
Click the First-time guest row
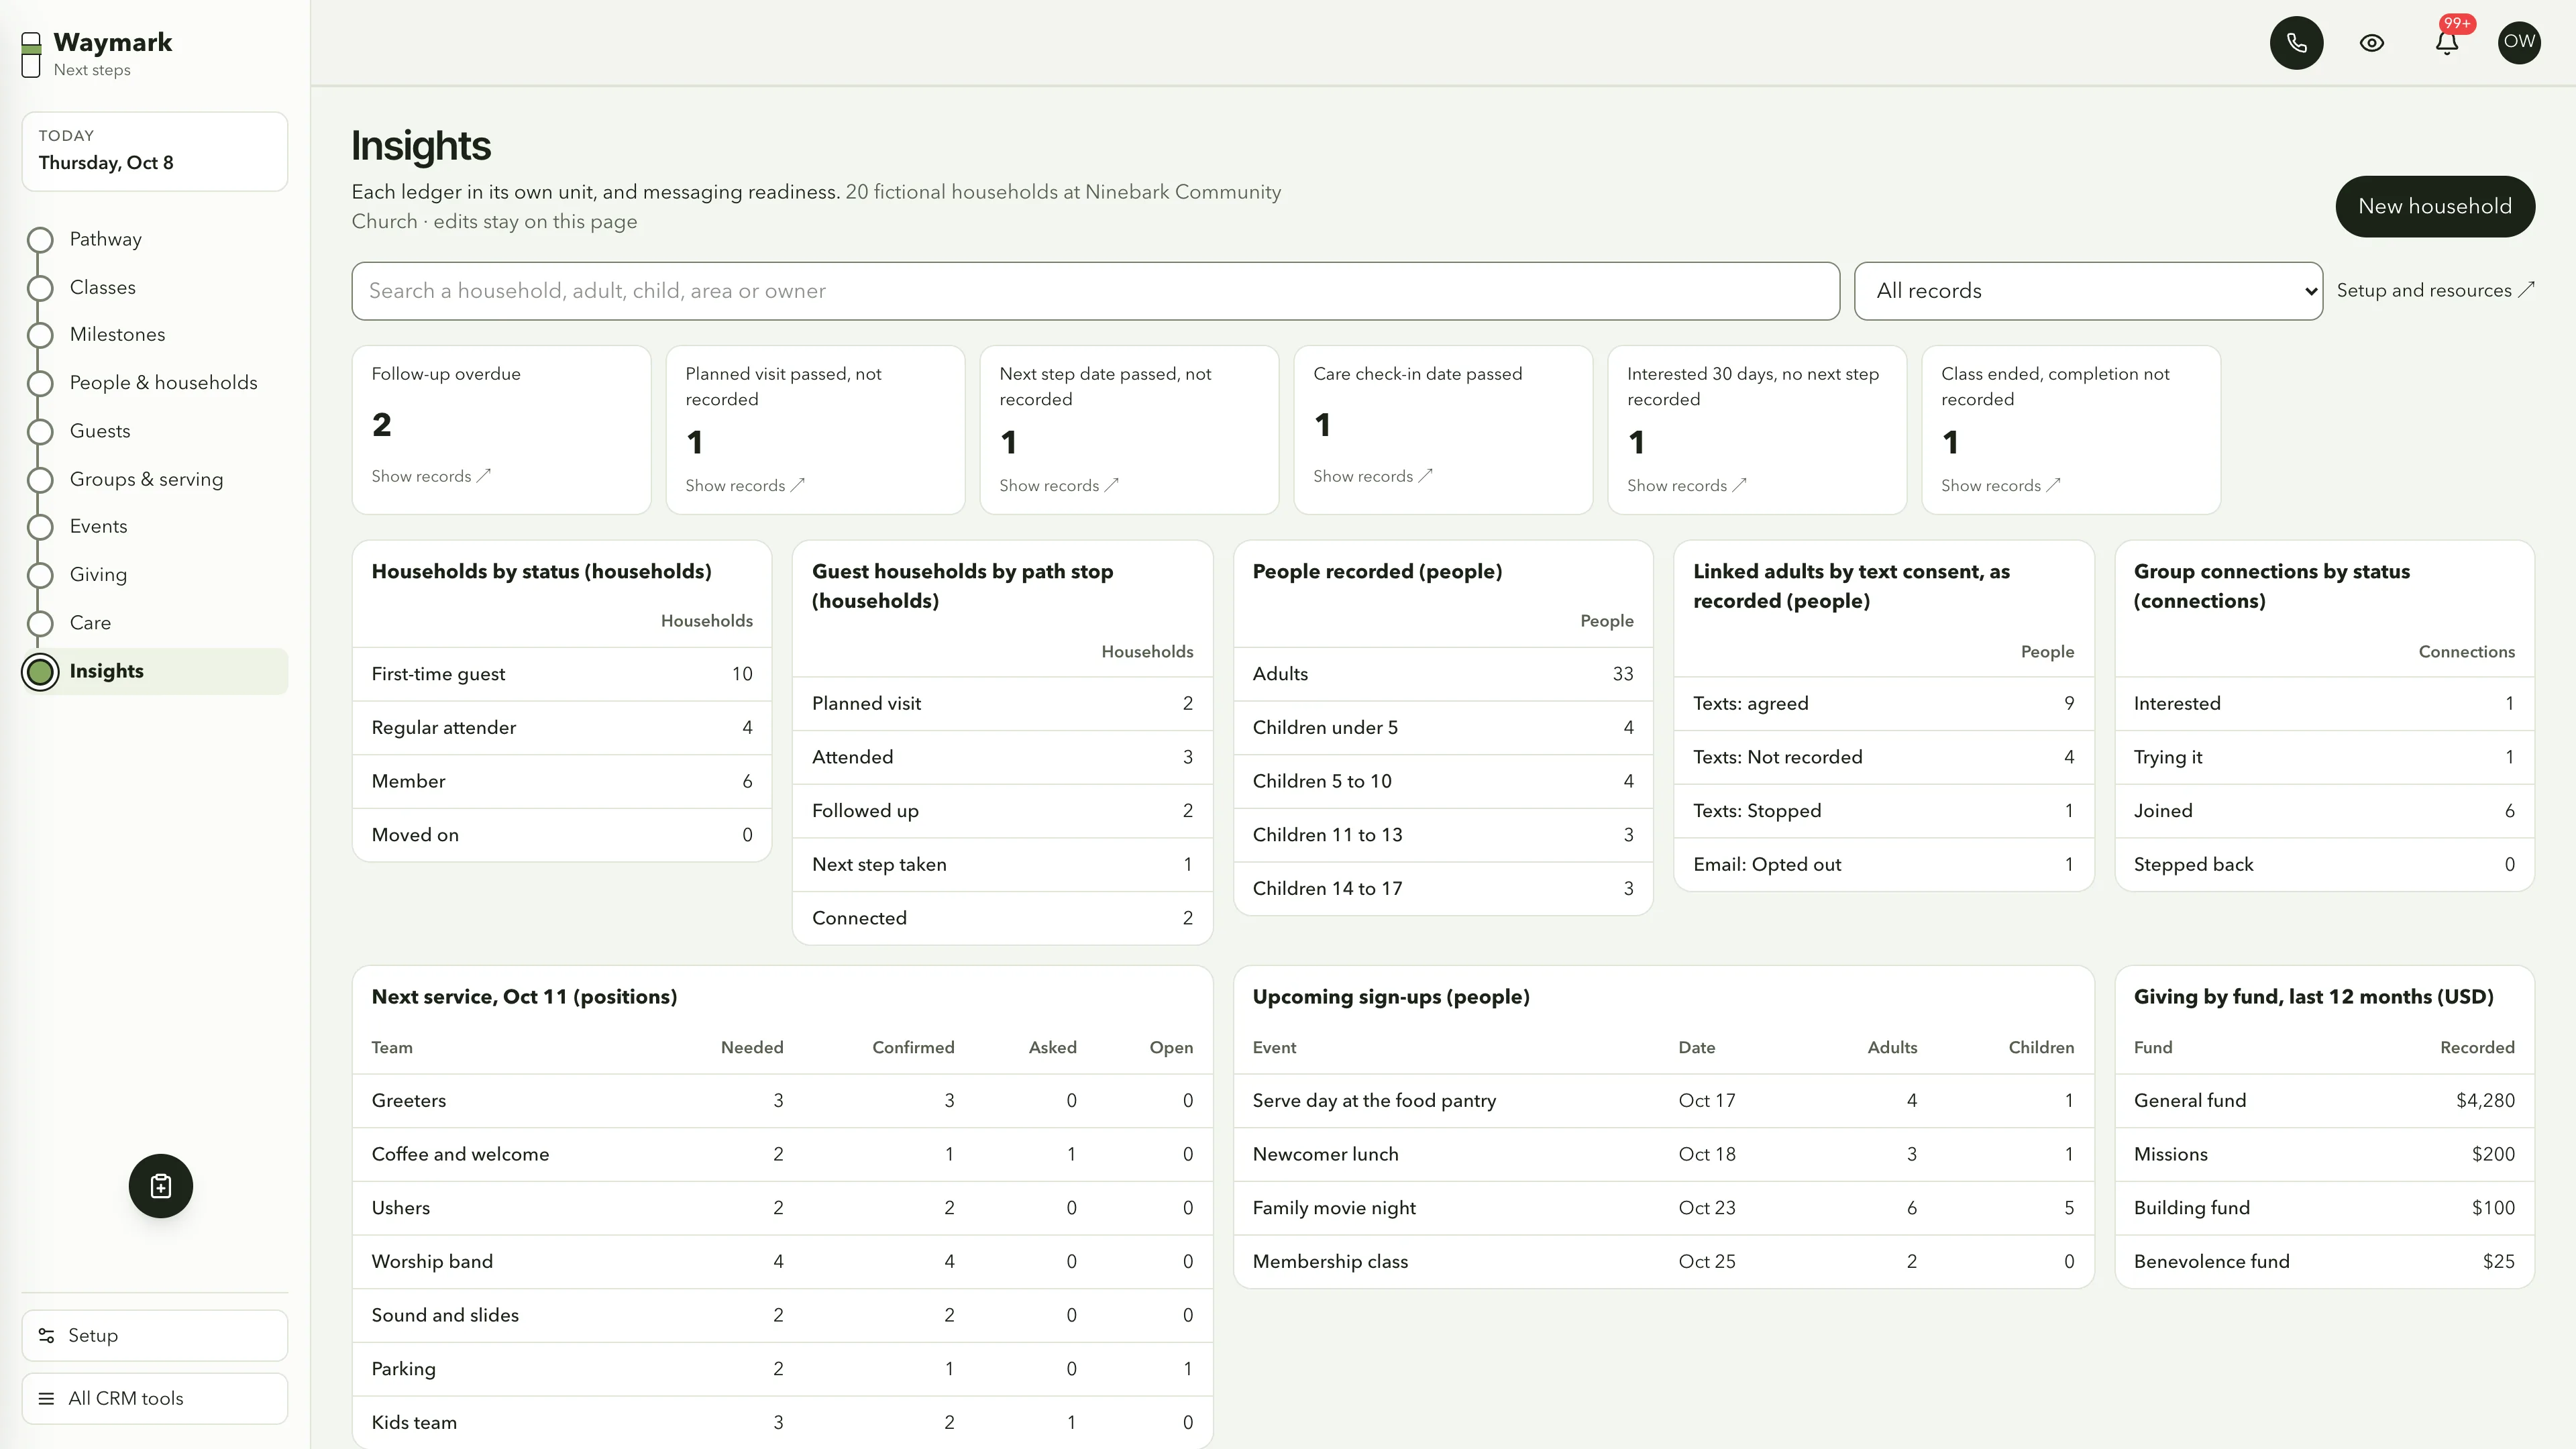point(562,674)
